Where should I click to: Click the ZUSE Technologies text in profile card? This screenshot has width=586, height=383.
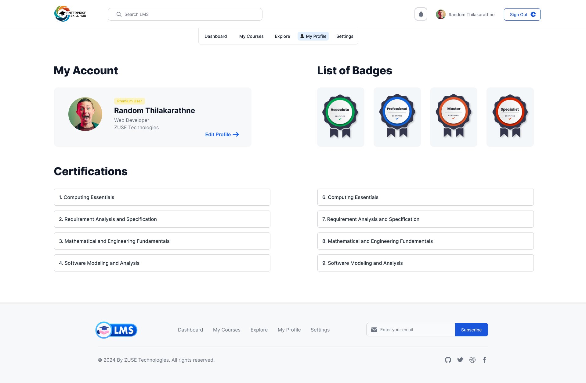click(x=136, y=128)
